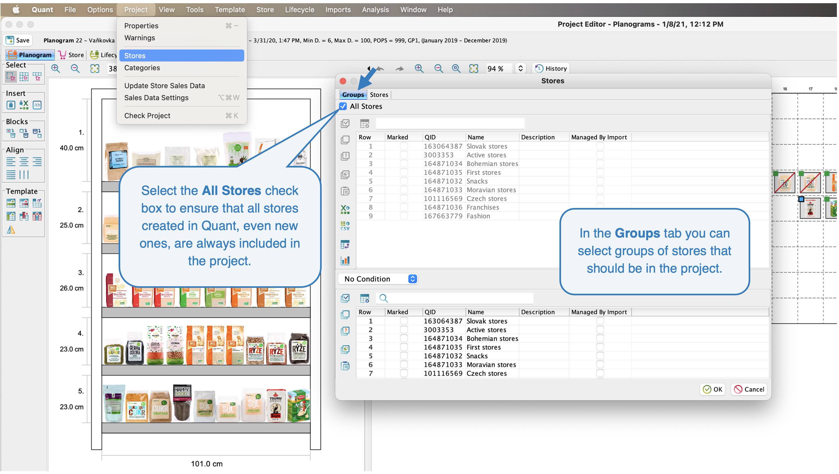Click the Save icon button

pyautogui.click(x=18, y=40)
